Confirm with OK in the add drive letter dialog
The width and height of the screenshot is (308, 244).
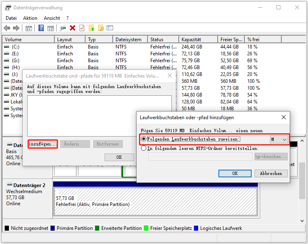click(235, 173)
